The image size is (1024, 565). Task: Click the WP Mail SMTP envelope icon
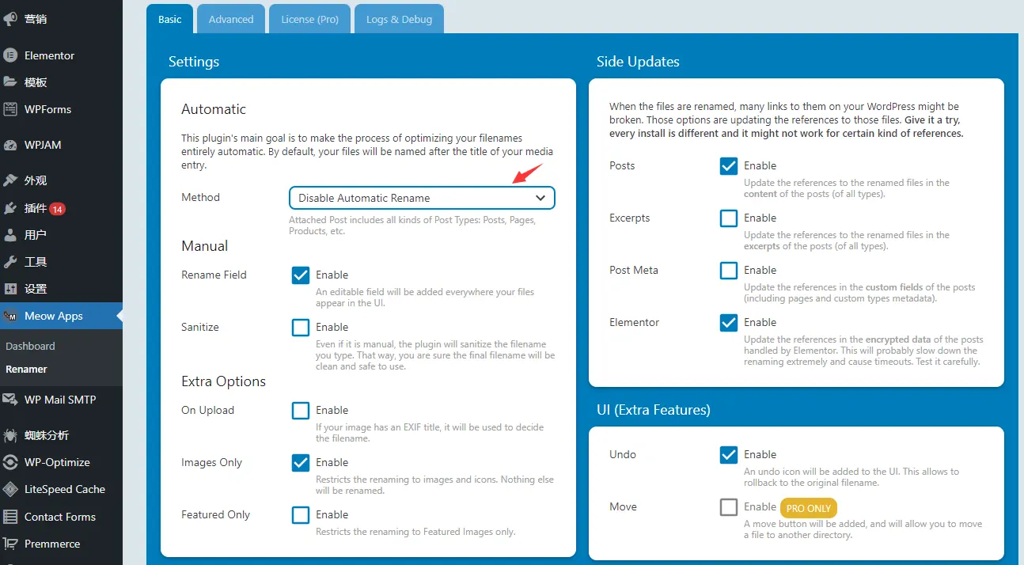(x=10, y=400)
